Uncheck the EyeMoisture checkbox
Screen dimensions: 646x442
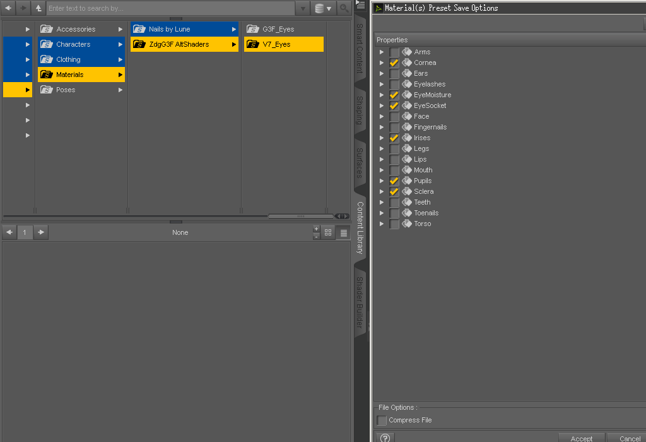(394, 95)
